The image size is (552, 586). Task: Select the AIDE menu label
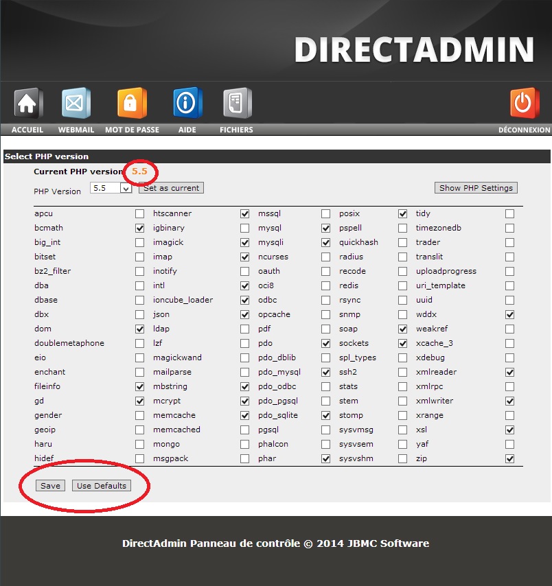click(187, 130)
